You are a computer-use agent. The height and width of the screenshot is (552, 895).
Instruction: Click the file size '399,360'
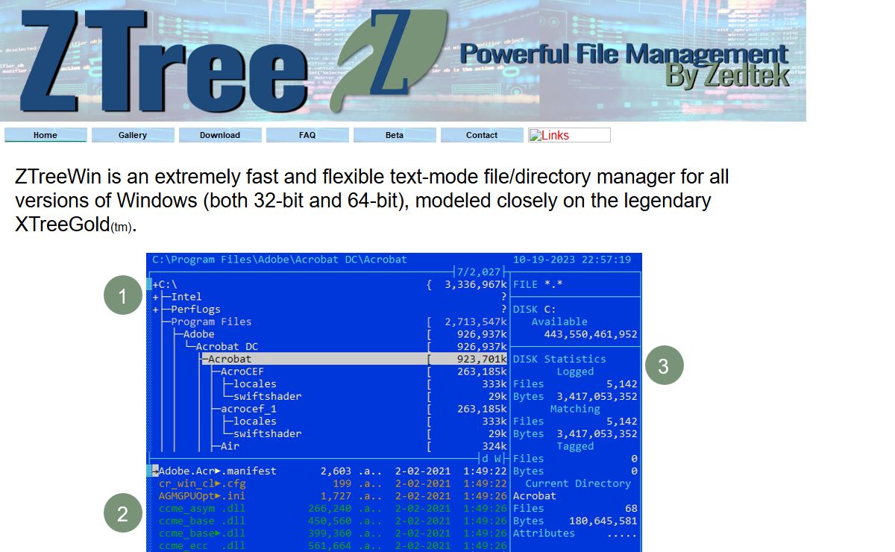[330, 533]
